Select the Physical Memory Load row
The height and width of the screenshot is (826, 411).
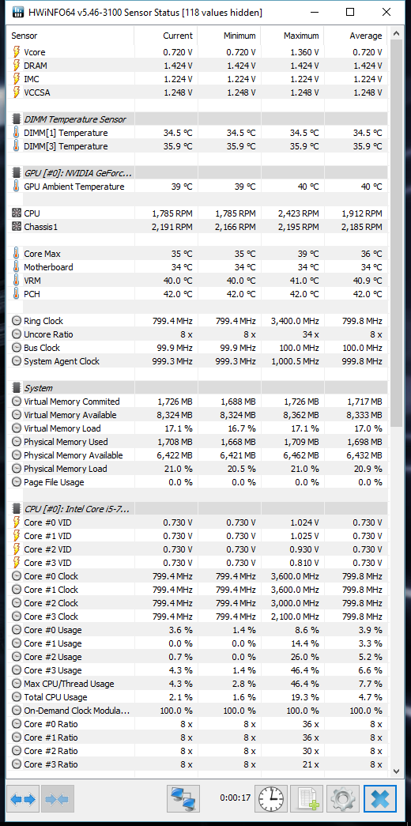(x=197, y=469)
